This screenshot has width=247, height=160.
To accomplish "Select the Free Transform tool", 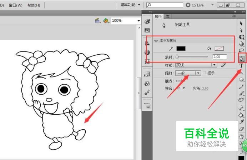I will (x=241, y=37).
